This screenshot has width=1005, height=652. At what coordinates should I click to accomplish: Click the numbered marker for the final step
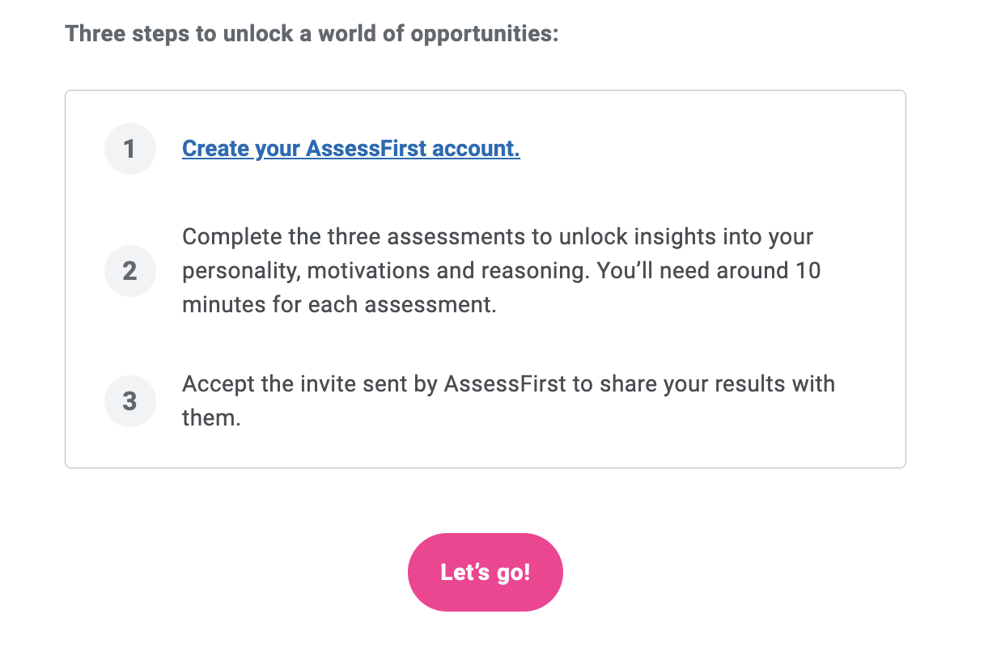click(x=129, y=400)
